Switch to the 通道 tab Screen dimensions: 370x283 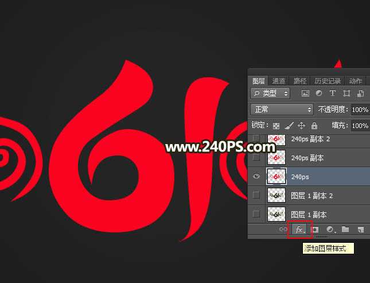click(279, 81)
